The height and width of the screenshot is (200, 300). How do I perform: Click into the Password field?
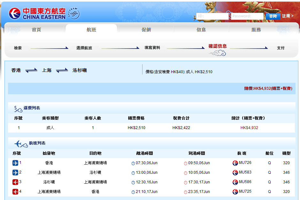247,16
